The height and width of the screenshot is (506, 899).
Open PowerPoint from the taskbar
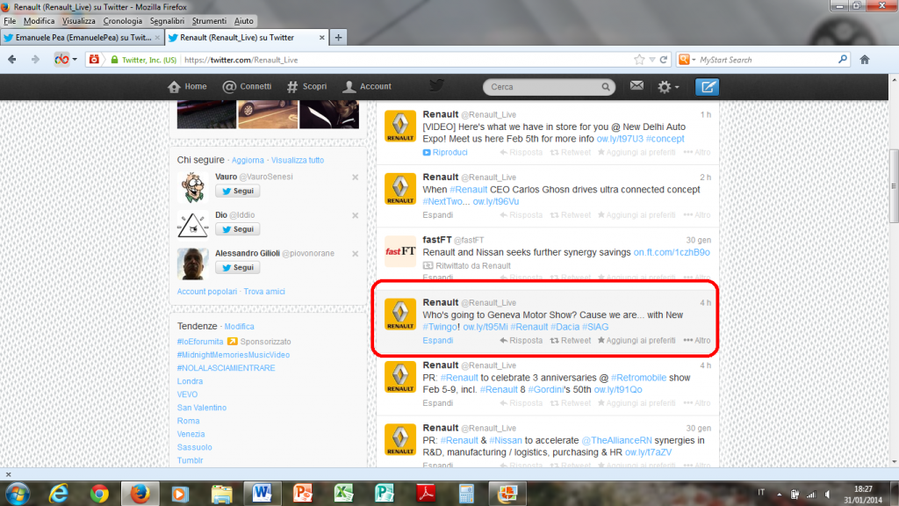pyautogui.click(x=303, y=494)
